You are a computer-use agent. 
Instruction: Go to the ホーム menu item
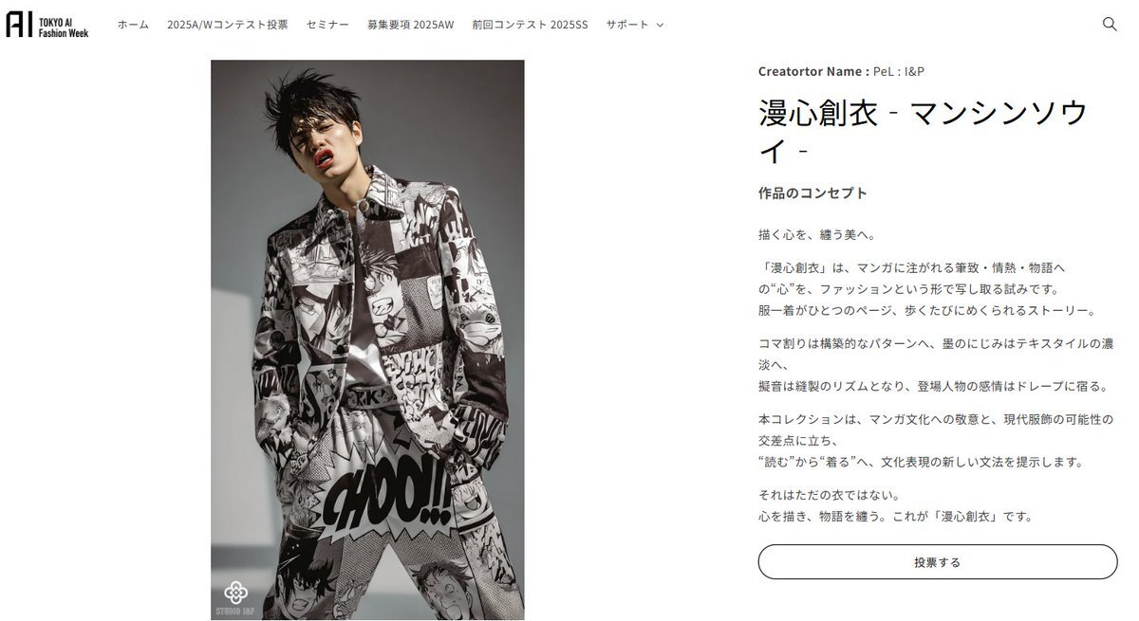point(133,25)
